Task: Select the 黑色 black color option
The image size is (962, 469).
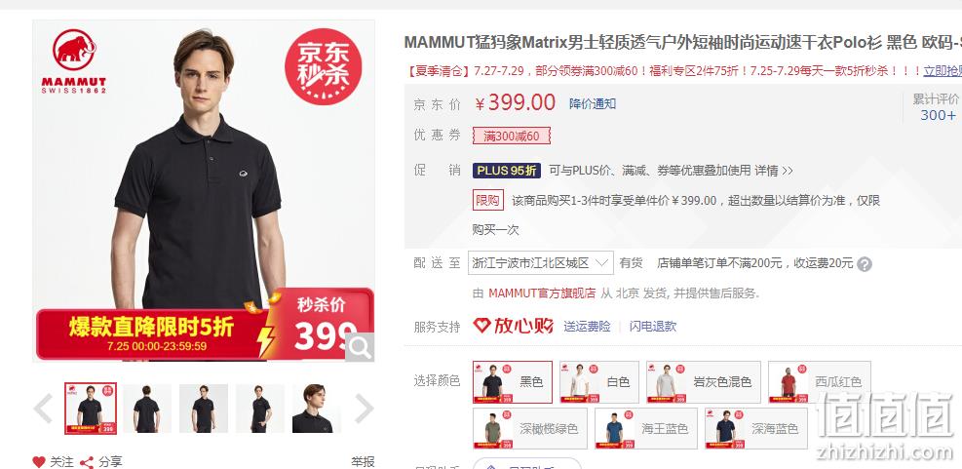Action: click(513, 382)
